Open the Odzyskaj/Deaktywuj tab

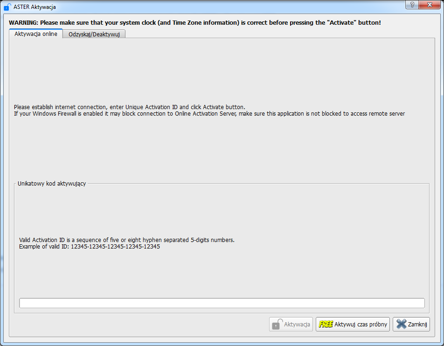coord(94,34)
